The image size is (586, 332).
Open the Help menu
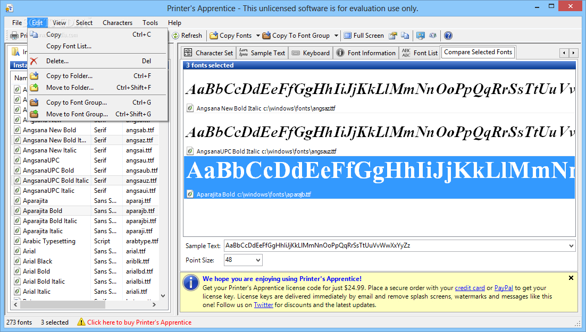tap(174, 23)
